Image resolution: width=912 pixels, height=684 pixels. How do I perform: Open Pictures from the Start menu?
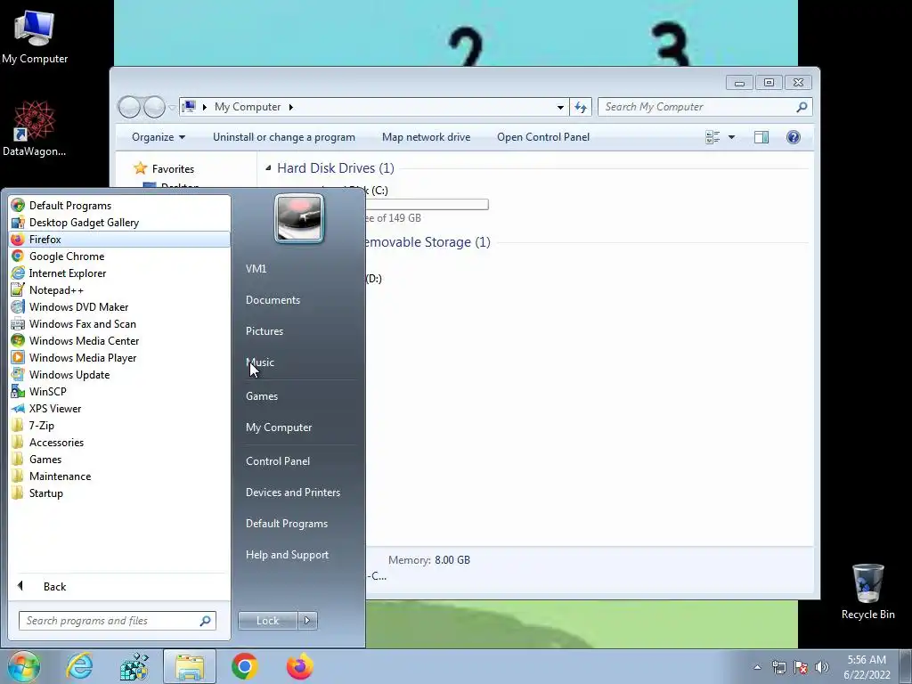point(264,330)
